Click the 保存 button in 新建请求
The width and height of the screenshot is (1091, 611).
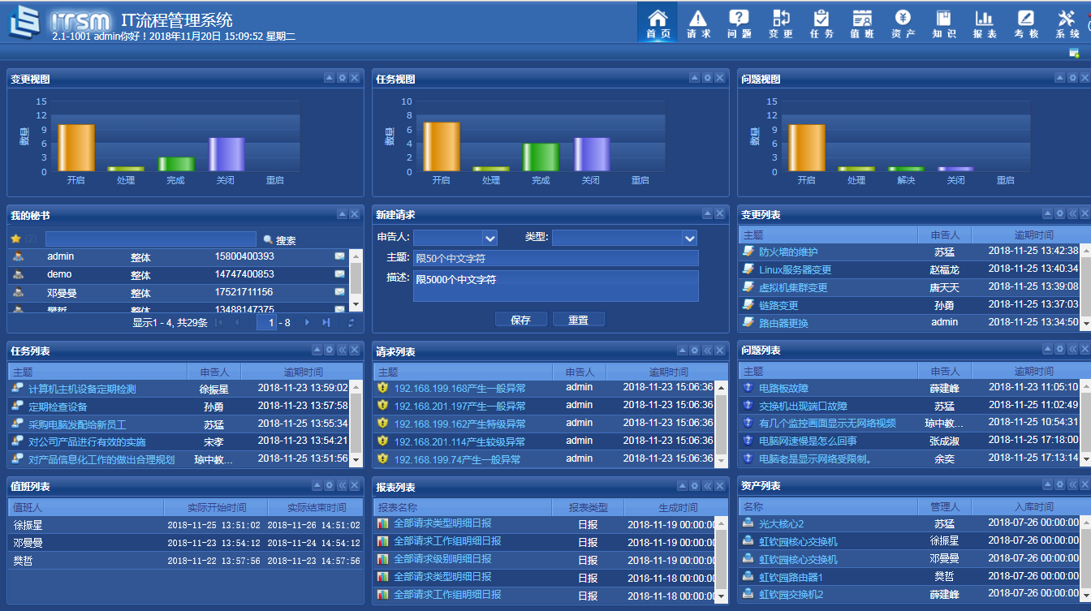pyautogui.click(x=520, y=320)
